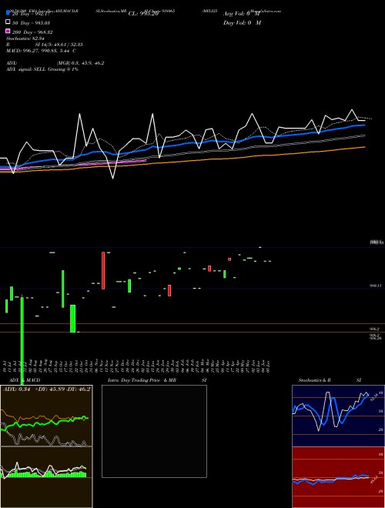Click the 'MACD: 996.27, 990.83, 5.44 C' line
The width and height of the screenshot is (385, 508).
click(x=41, y=51)
